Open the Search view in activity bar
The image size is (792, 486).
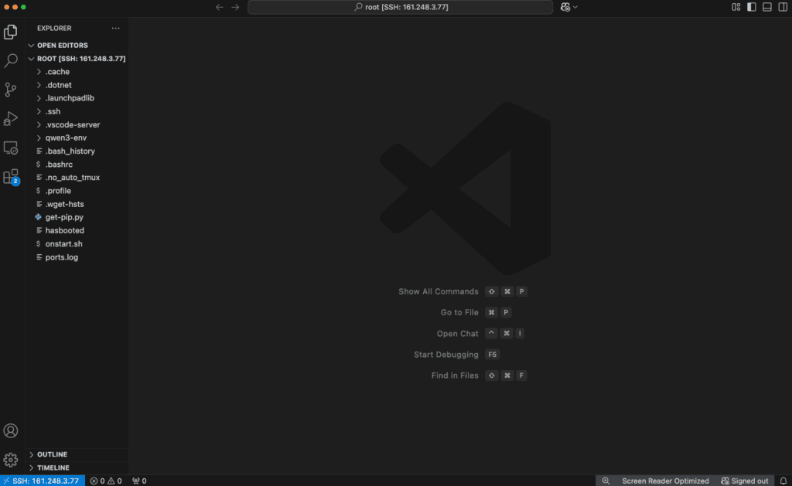11,60
